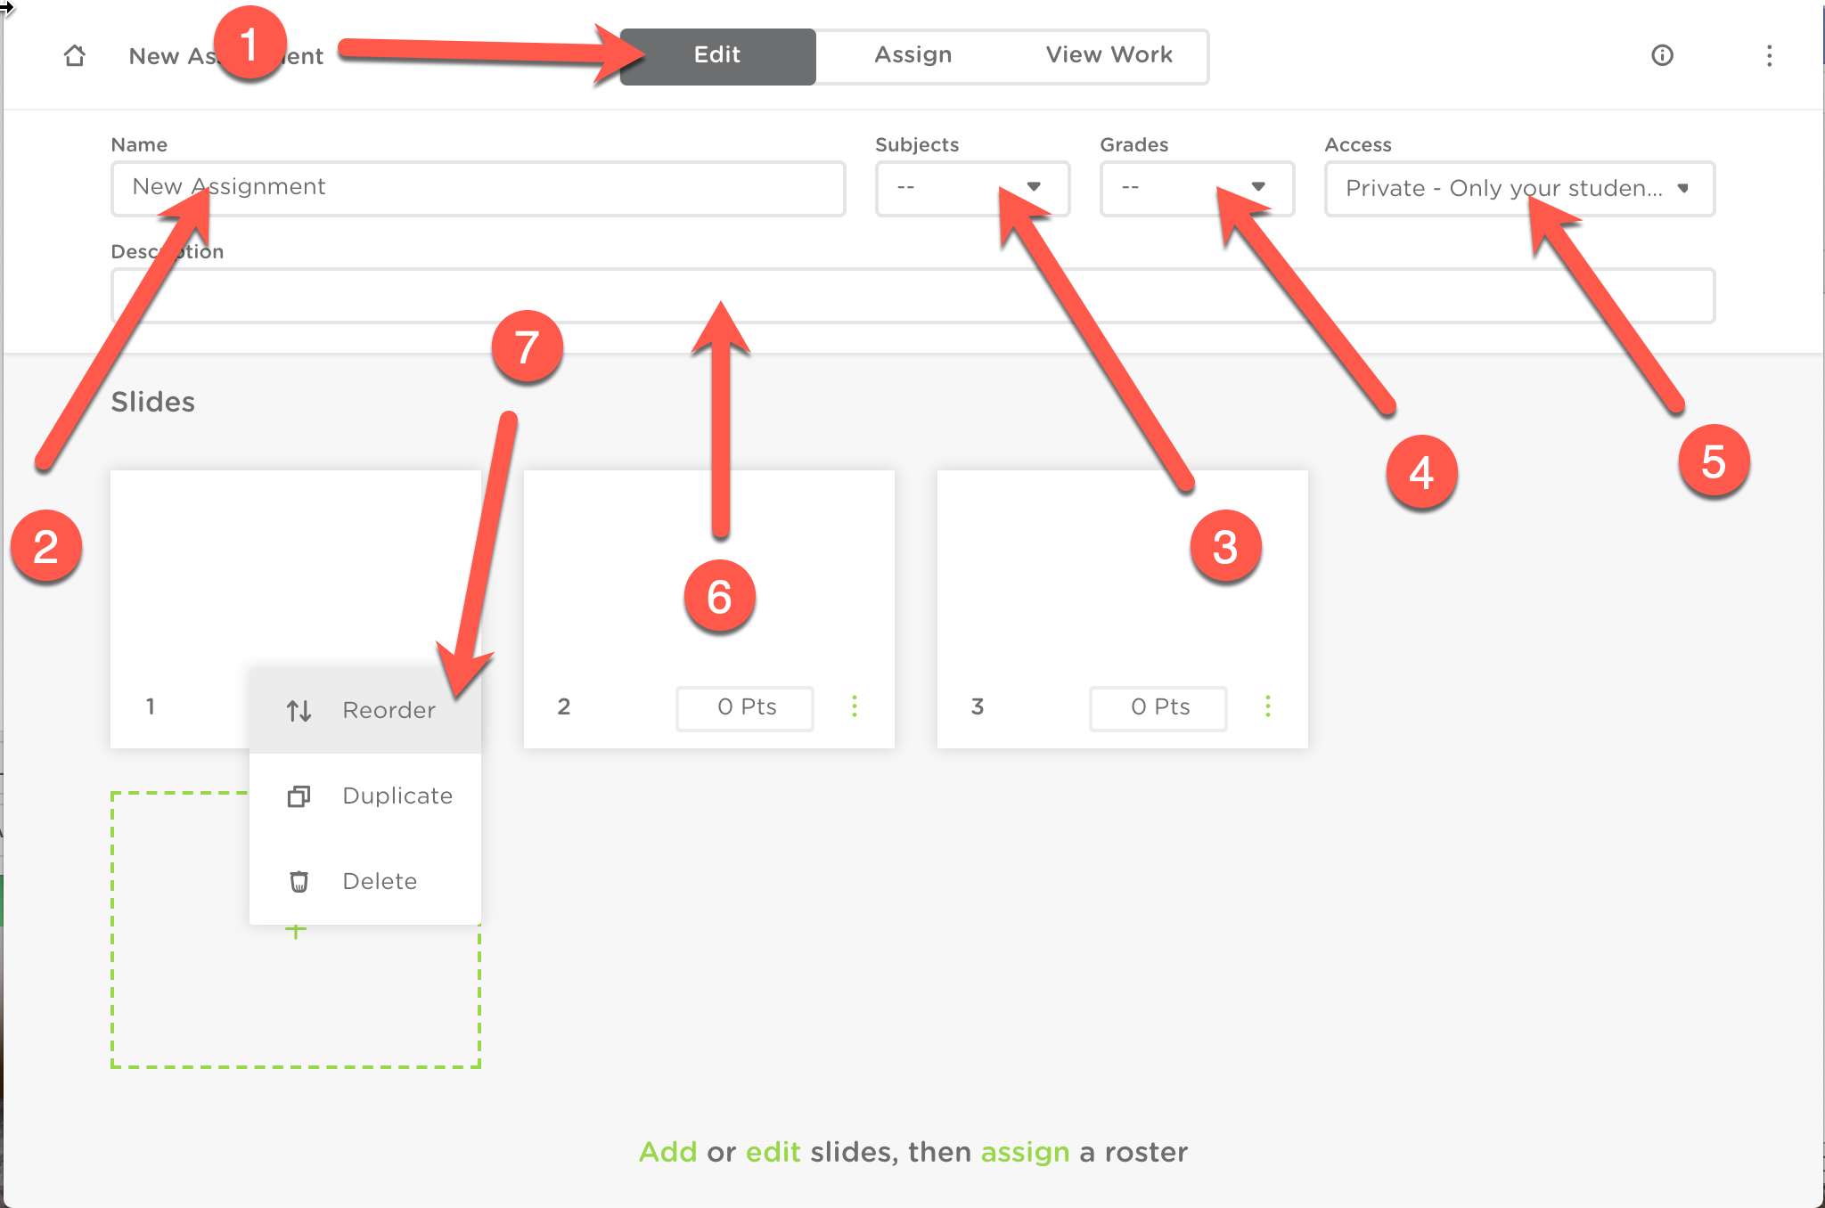
Task: Open the Access privacy dropdown
Action: tap(1519, 188)
